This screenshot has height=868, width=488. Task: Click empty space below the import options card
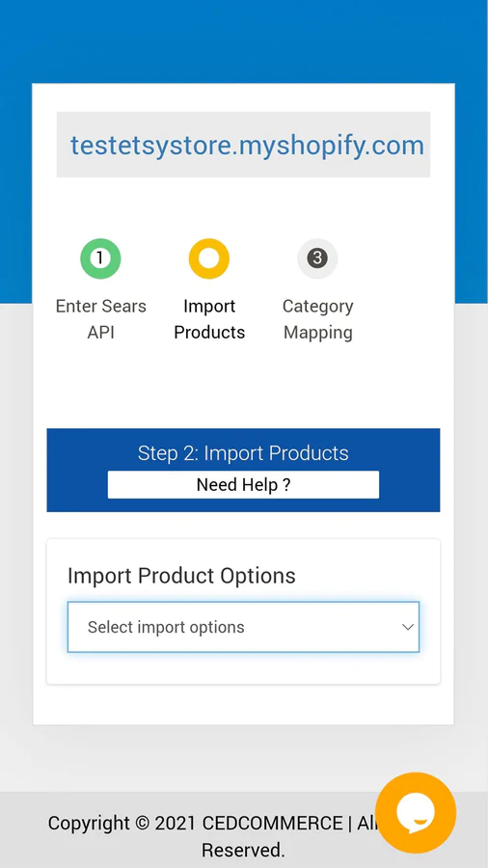(243, 704)
